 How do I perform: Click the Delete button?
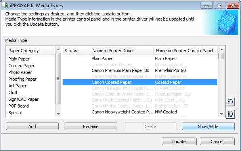tap(150, 126)
